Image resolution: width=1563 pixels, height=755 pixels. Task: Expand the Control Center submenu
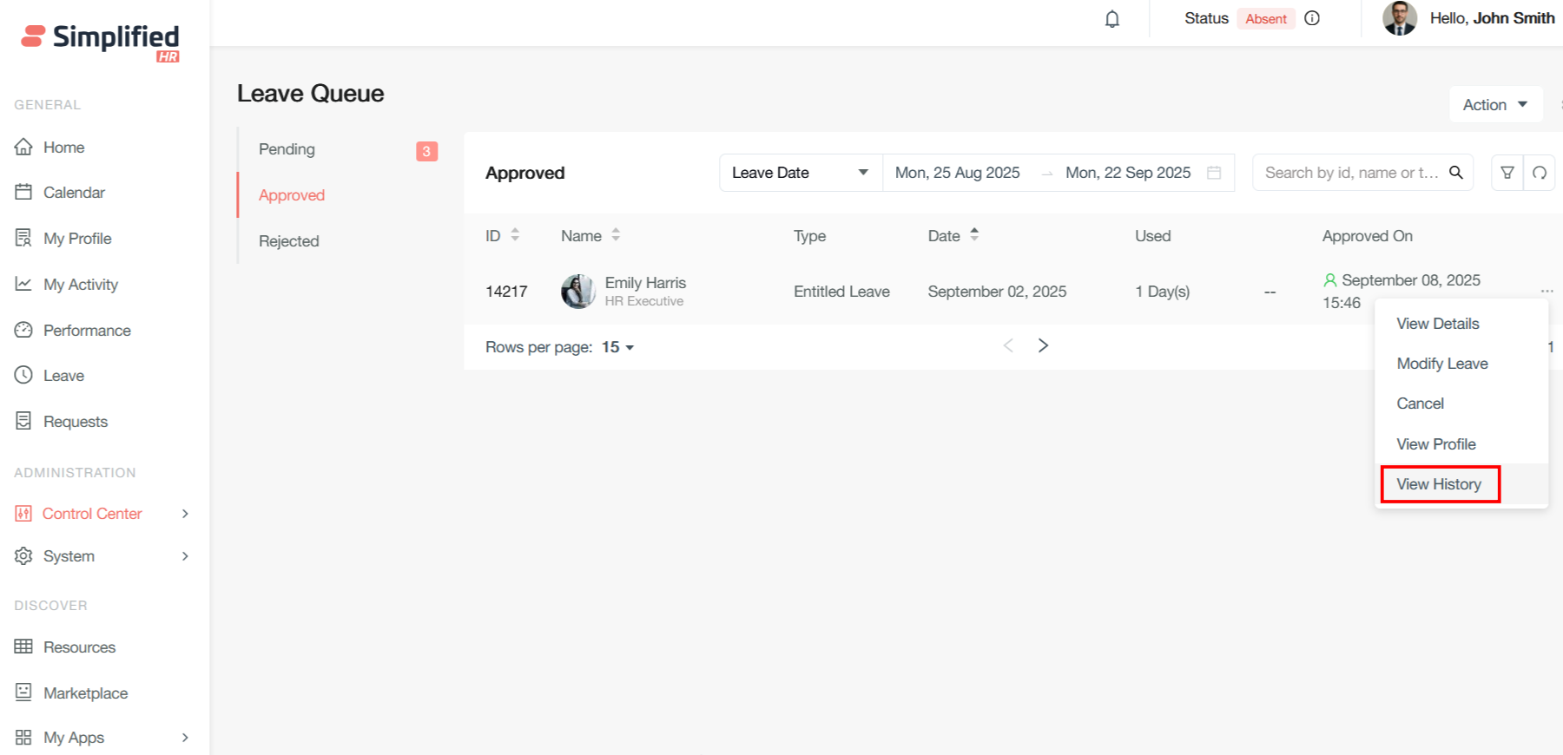(x=185, y=514)
